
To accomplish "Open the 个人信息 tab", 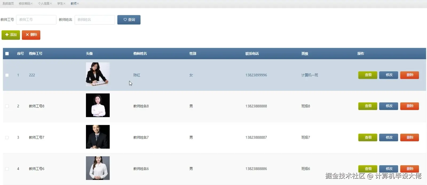I will [x=44, y=3].
